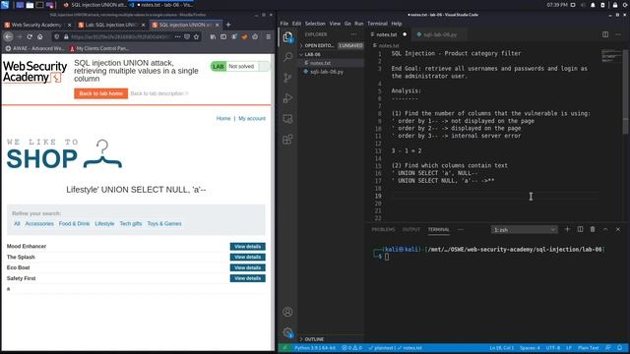Viewport: 630px width, 354px height.
Task: Open the Remote Explorer view
Action: point(287,119)
